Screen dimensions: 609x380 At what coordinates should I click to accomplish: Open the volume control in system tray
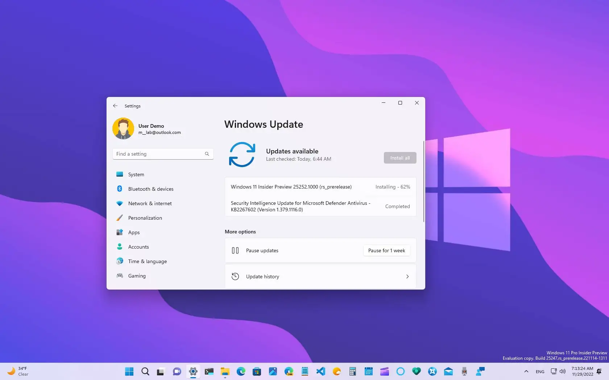563,371
